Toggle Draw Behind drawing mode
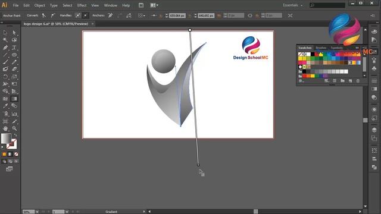 click(x=10, y=161)
